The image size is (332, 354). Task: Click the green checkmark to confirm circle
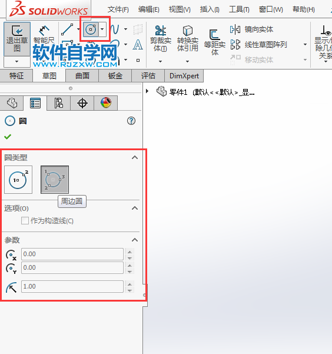(8, 137)
